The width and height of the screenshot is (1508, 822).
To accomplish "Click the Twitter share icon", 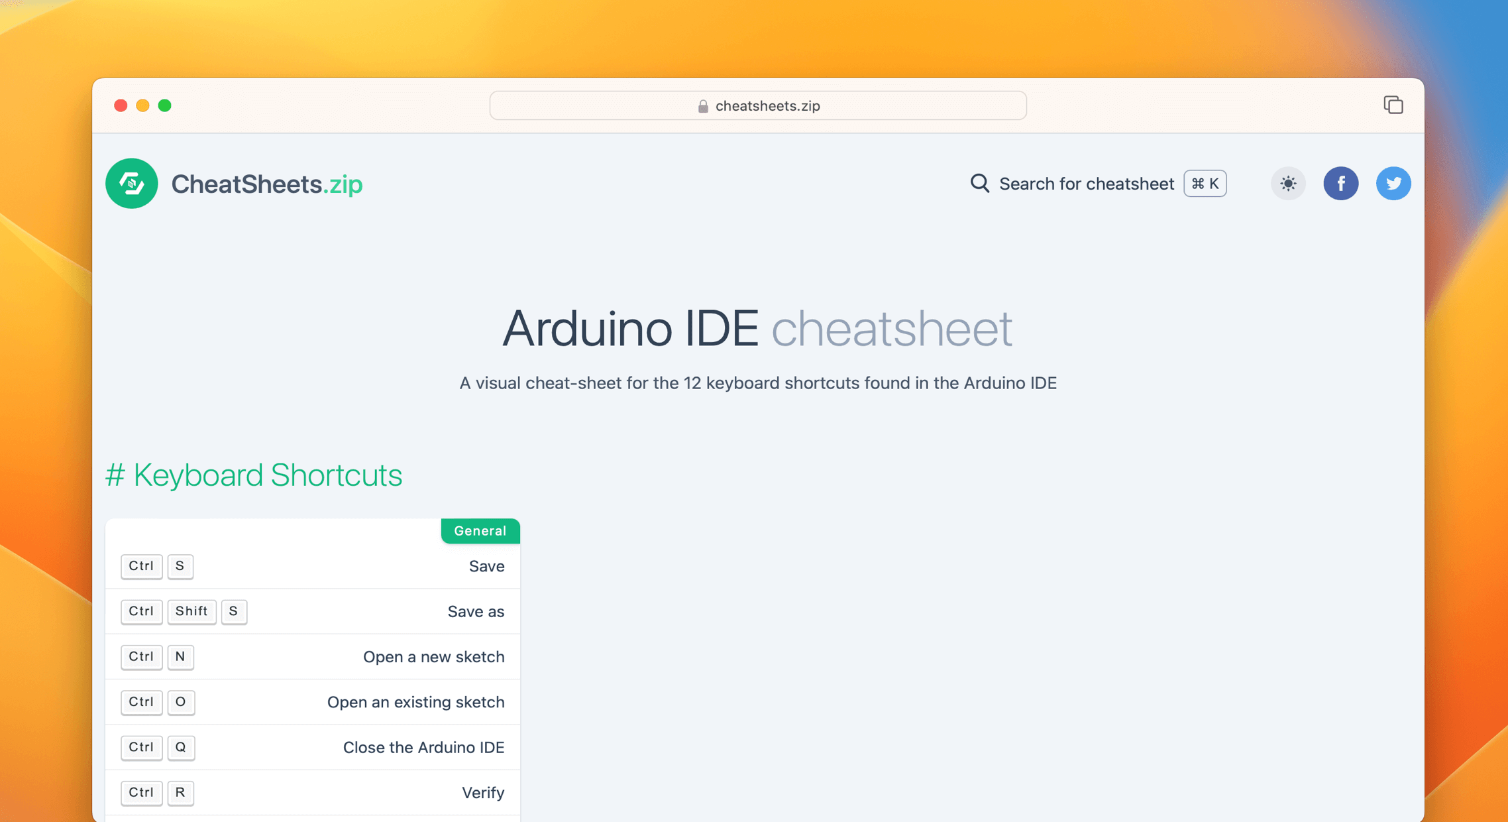I will [1393, 184].
